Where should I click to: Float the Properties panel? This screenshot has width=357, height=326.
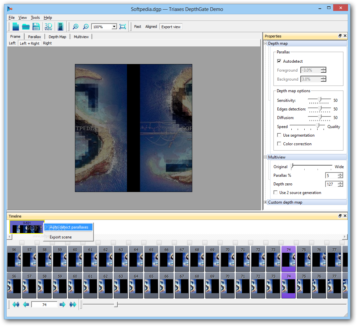340,36
